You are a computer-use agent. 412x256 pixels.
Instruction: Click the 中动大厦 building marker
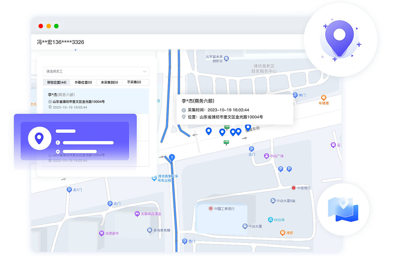245,226
